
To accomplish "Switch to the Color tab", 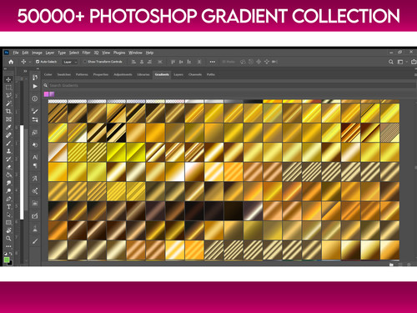I will [x=48, y=74].
